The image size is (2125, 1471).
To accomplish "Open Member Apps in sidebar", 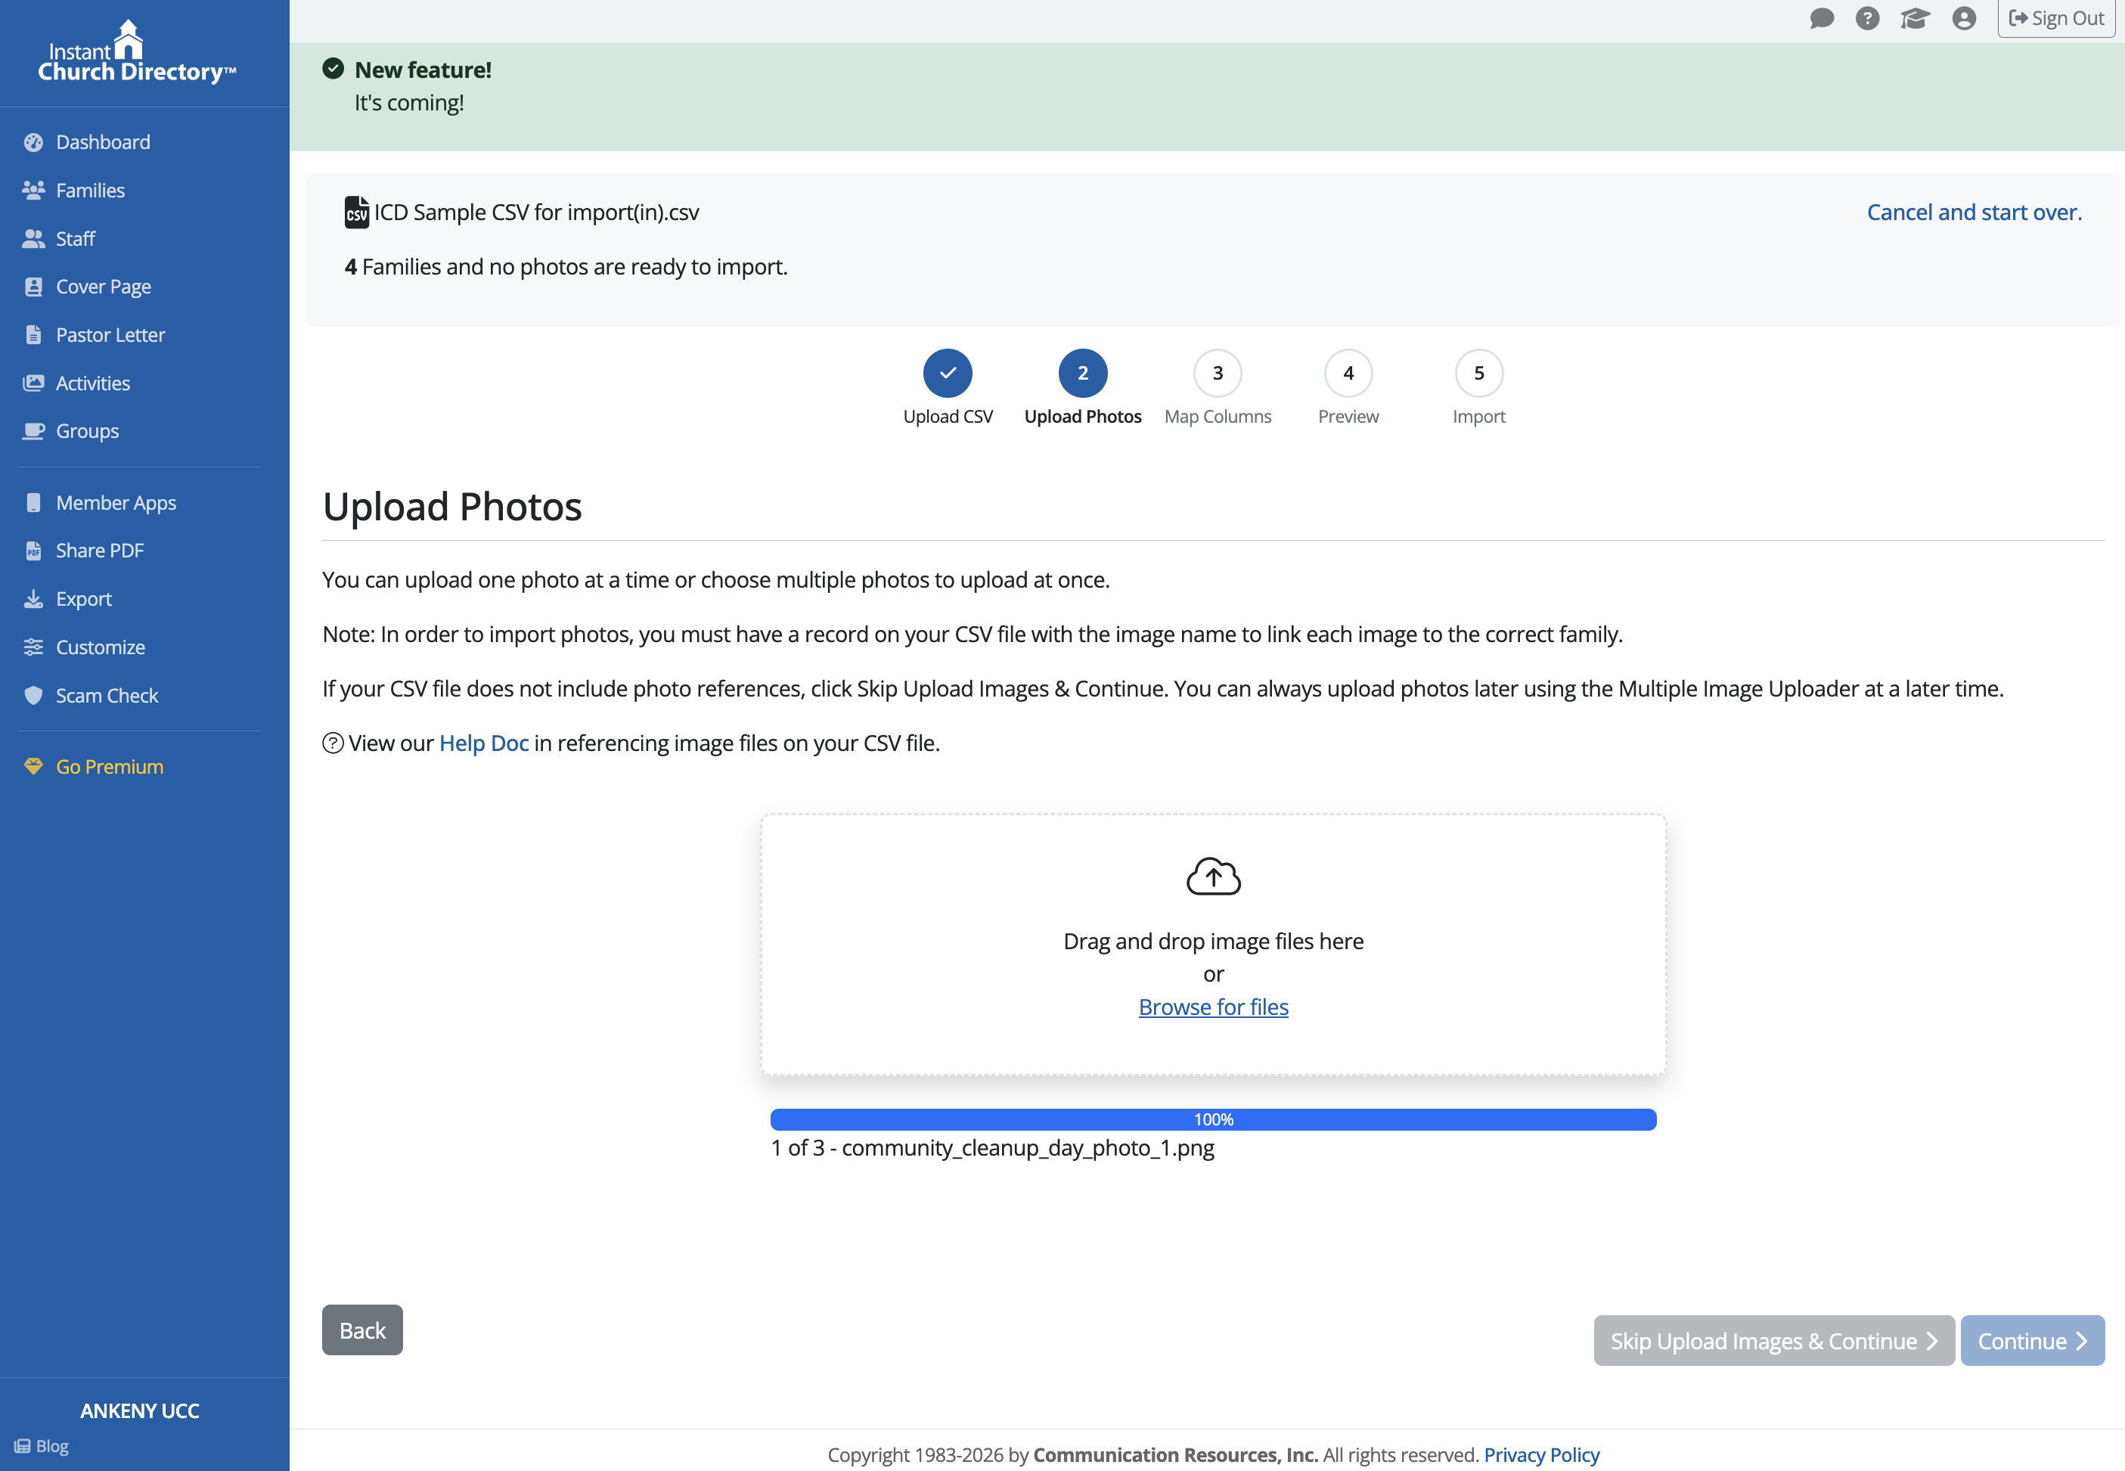I will point(115,503).
